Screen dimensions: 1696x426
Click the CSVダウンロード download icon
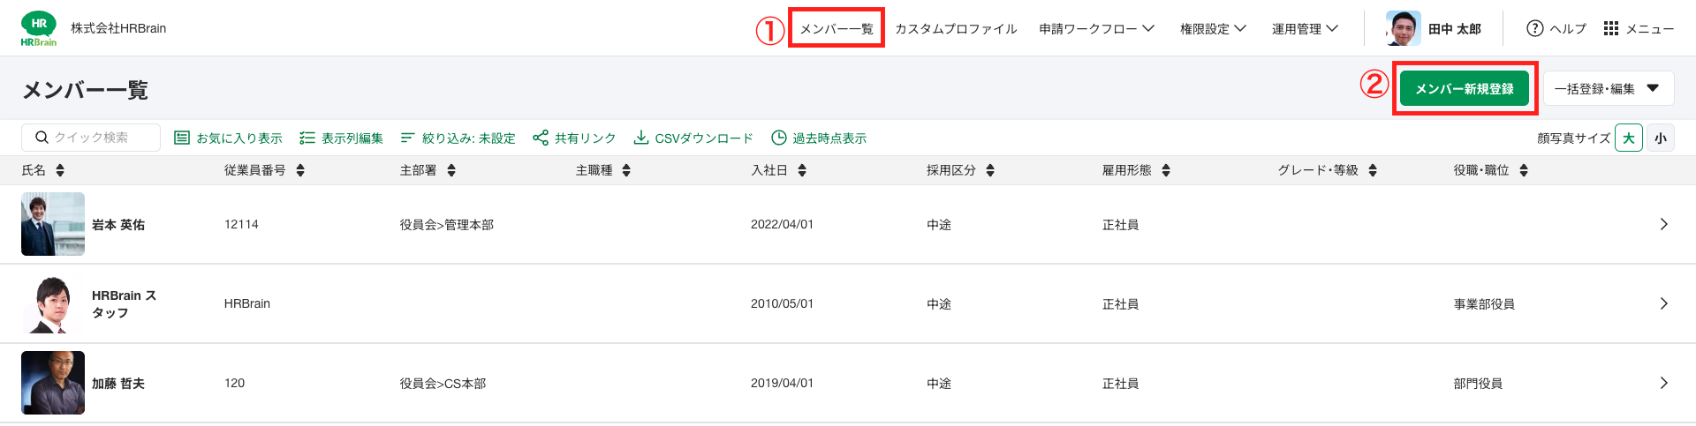641,138
